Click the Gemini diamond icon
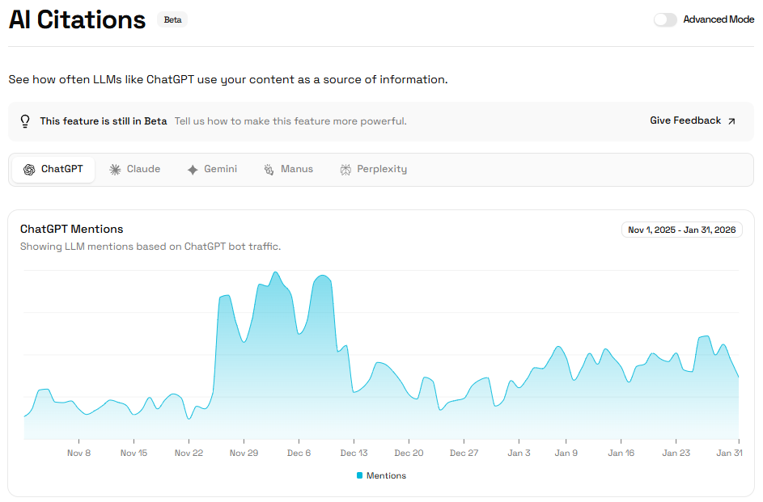The width and height of the screenshot is (763, 502). tap(192, 169)
